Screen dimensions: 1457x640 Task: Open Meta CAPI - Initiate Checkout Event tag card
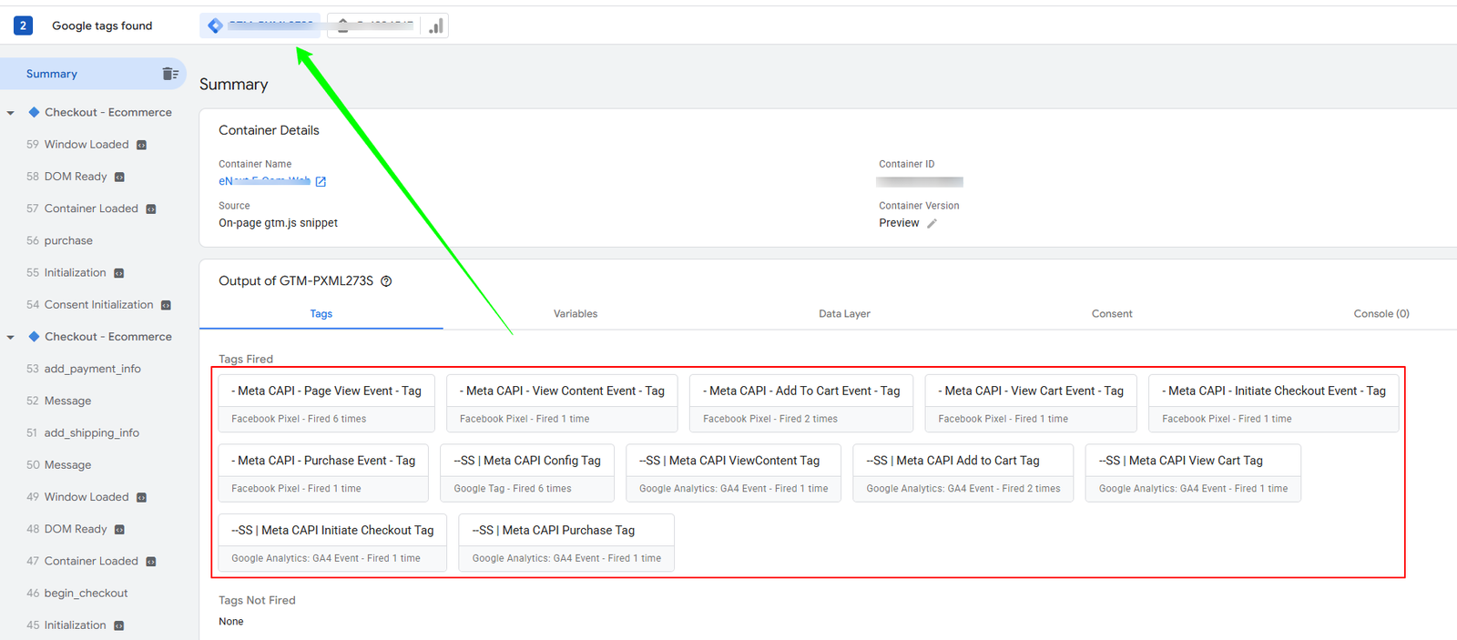click(1274, 403)
